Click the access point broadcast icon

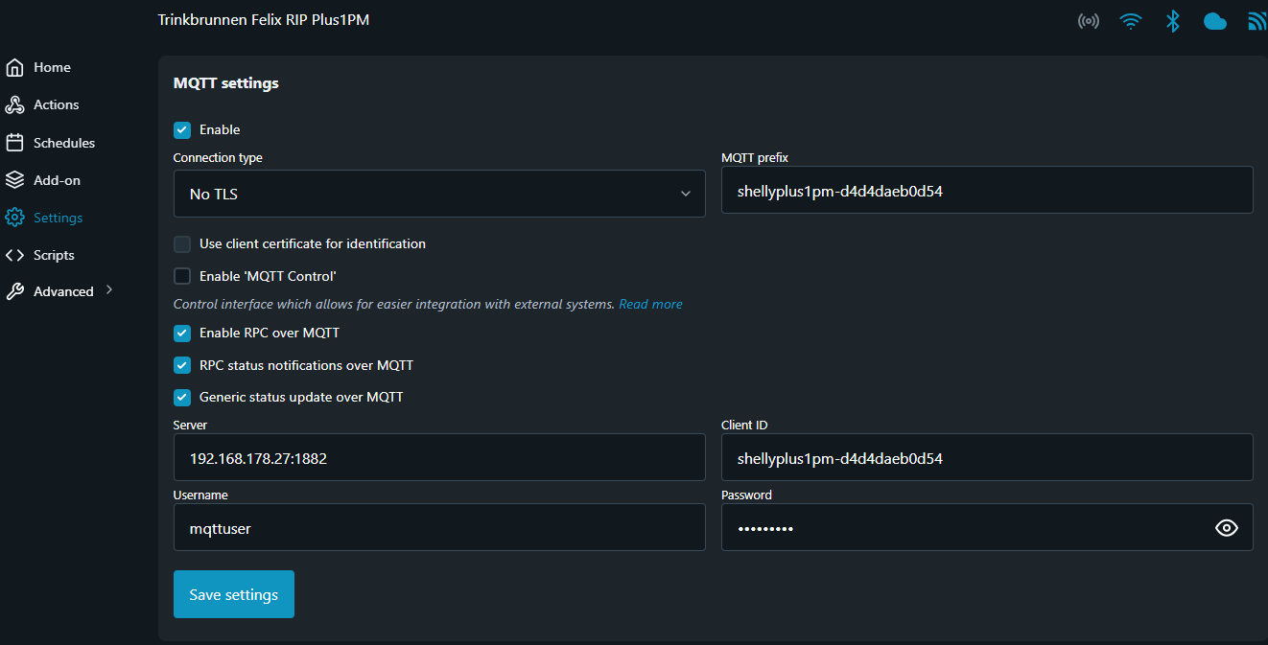pyautogui.click(x=1089, y=21)
